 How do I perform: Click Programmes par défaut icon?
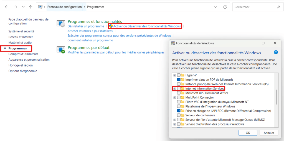pyautogui.click(x=61, y=50)
